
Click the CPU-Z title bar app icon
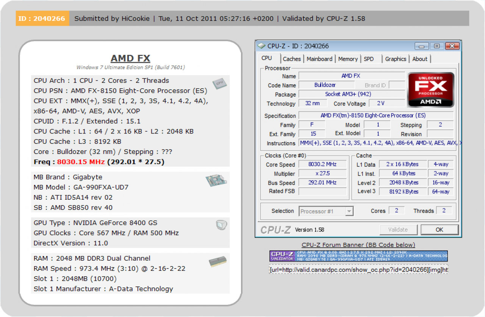261,46
